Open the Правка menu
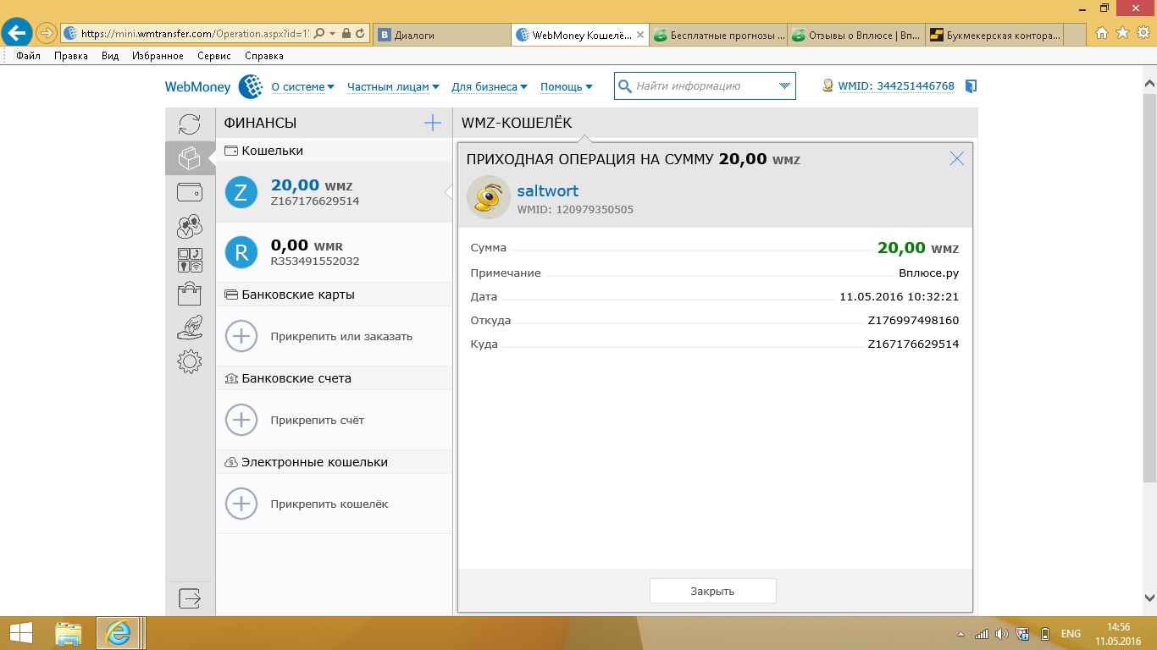1157x650 pixels. (x=71, y=56)
